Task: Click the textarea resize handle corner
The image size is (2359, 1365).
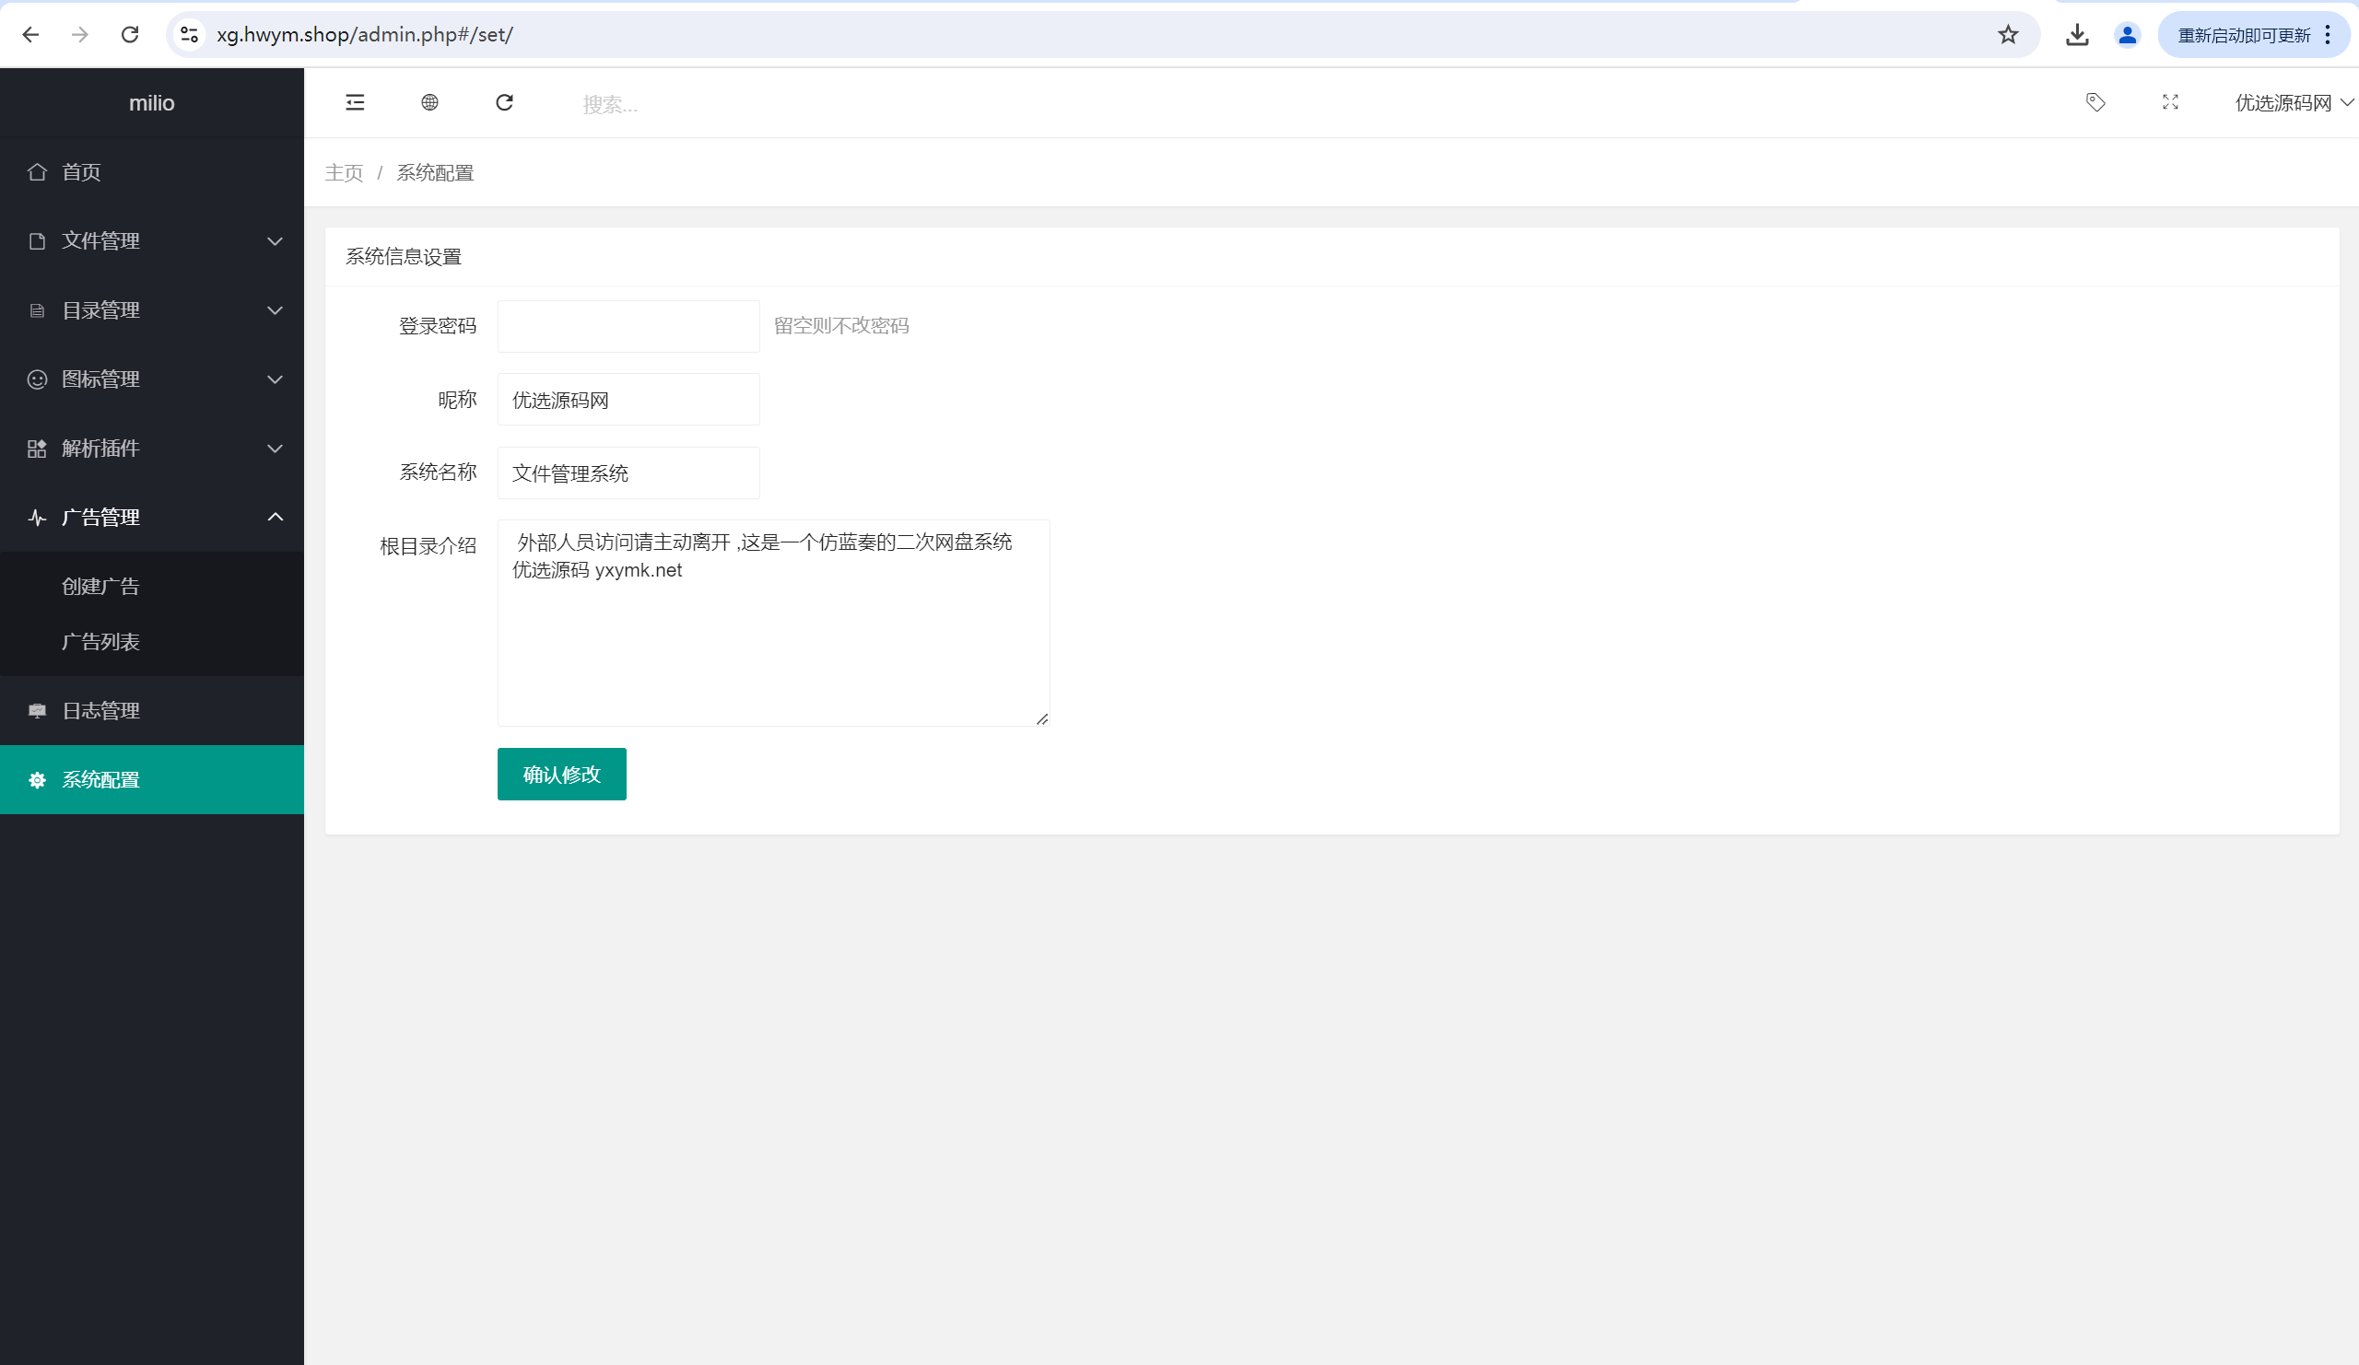Action: point(1042,719)
